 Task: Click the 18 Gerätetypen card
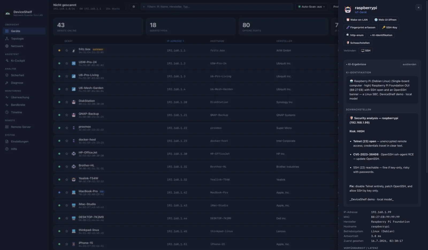(x=191, y=27)
